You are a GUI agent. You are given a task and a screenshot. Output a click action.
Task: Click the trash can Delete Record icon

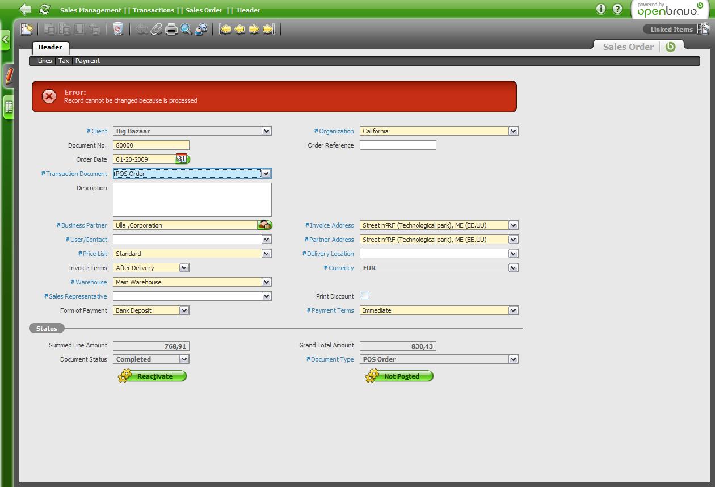tap(118, 29)
